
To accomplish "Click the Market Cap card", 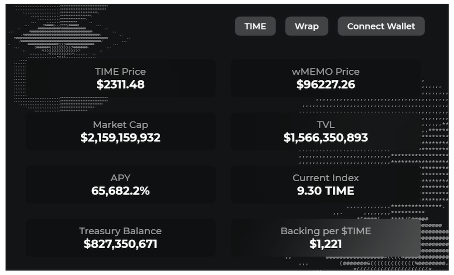I will 120,131.
